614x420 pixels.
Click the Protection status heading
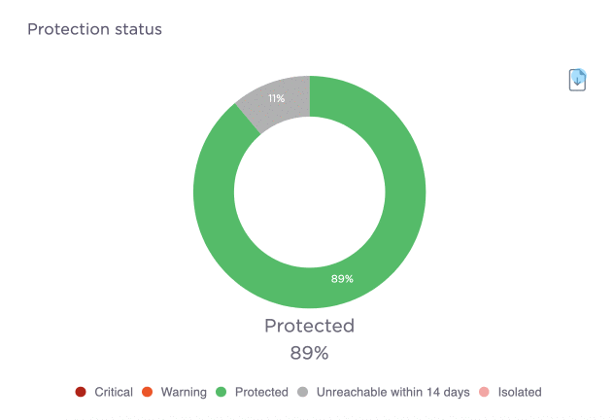pyautogui.click(x=94, y=29)
